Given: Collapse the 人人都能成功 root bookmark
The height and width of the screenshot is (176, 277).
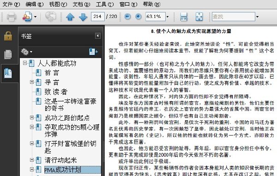Looking at the screenshot, I should click(x=25, y=63).
